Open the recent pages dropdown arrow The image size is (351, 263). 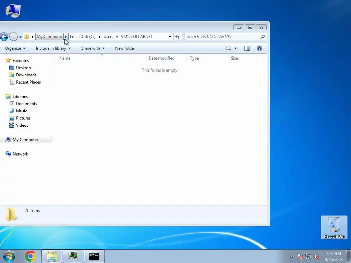click(20, 37)
